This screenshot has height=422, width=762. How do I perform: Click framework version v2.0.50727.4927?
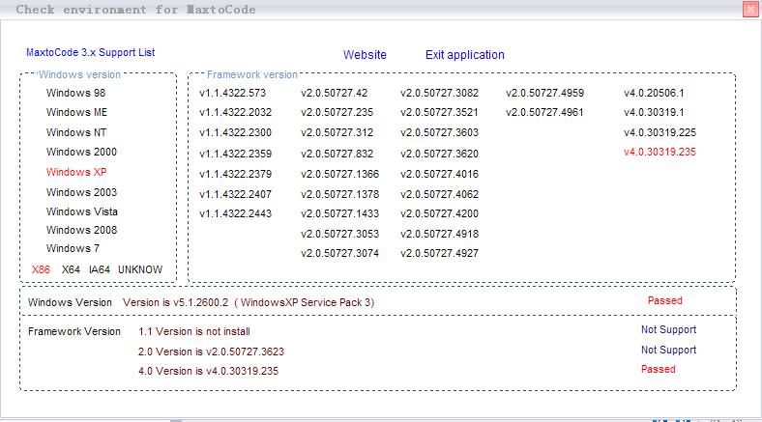click(439, 253)
